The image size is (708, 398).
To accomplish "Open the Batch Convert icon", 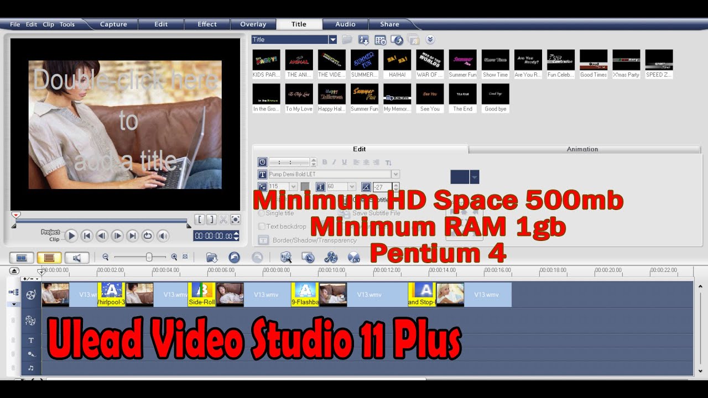I will 308,258.
